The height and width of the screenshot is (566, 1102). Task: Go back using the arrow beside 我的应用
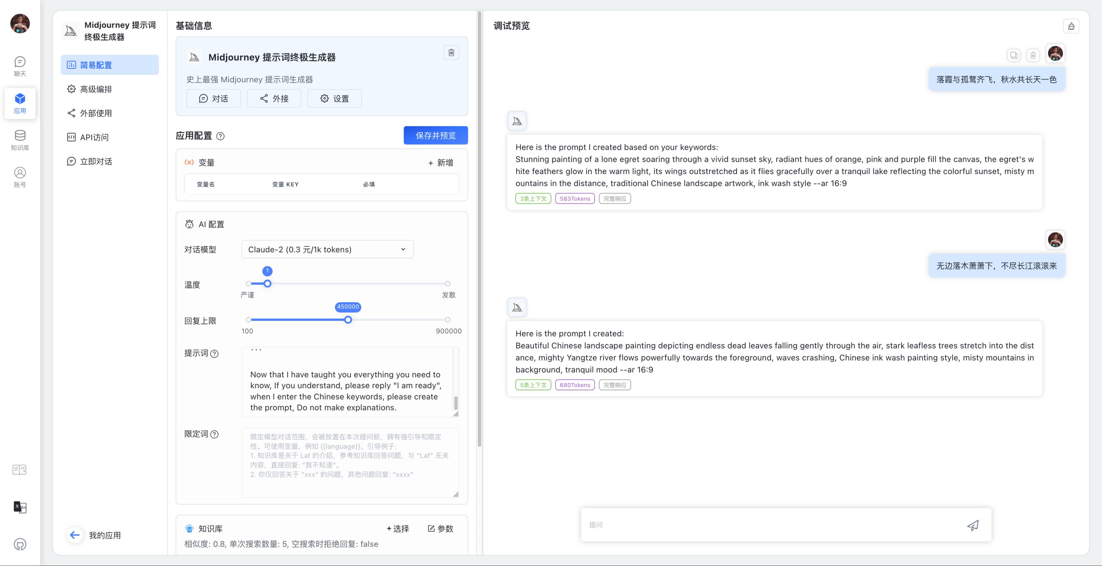coord(75,535)
